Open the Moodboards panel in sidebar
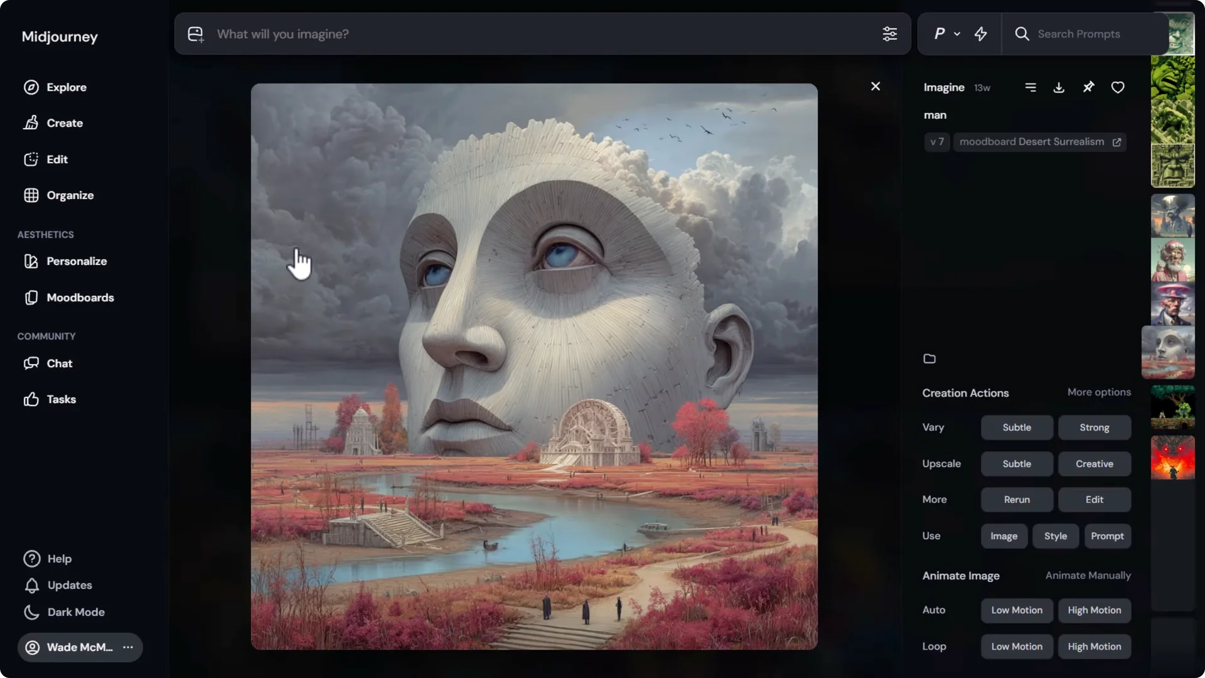This screenshot has height=678, width=1205. click(x=80, y=297)
